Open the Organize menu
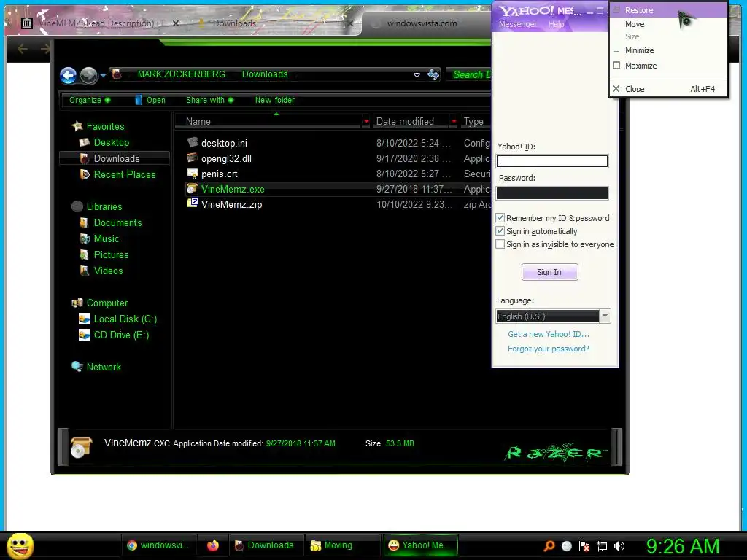Image resolution: width=747 pixels, height=560 pixels. 90,100
